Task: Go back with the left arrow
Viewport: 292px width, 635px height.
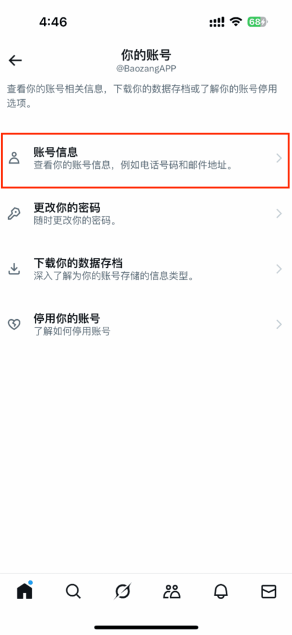Action: click(x=15, y=60)
